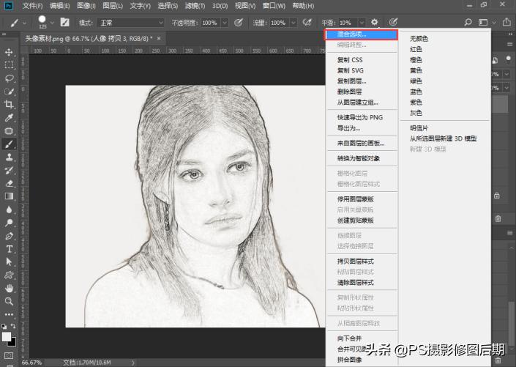Open the search icon in options bar

tap(468, 23)
